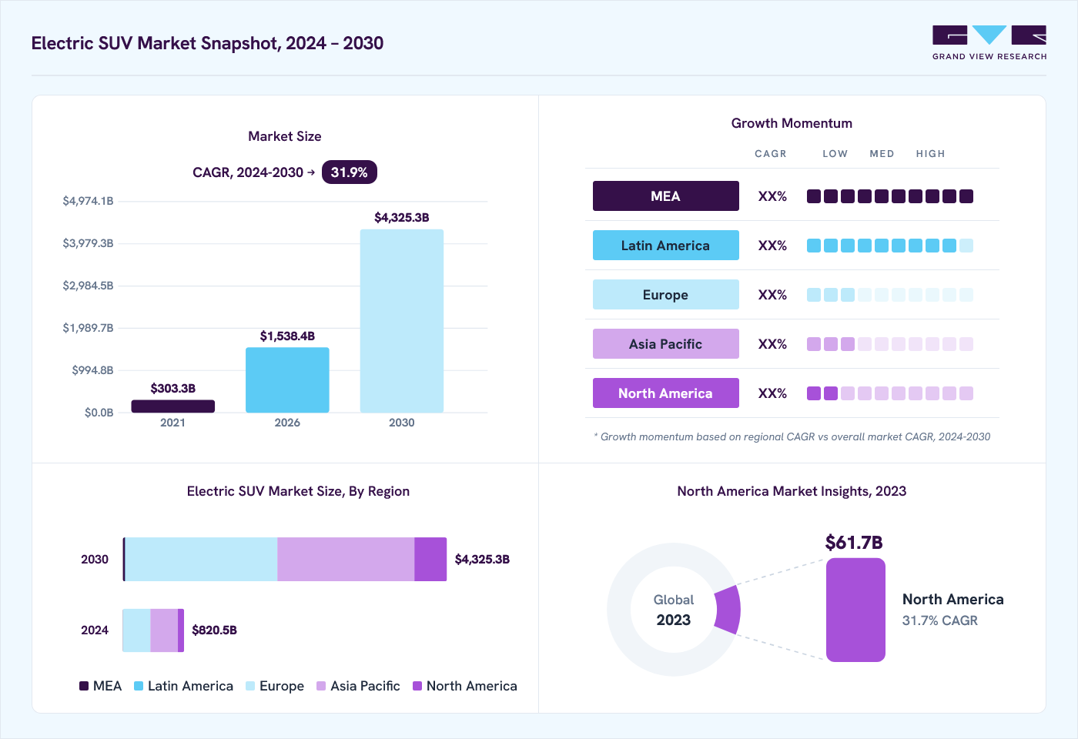Click the $61.7B North America value
Image resolution: width=1078 pixels, height=739 pixels.
tap(854, 543)
